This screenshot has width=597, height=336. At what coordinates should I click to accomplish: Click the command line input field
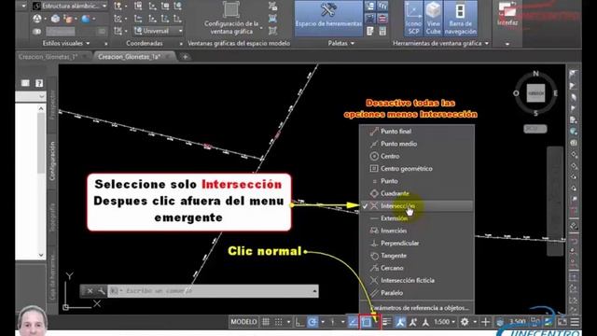pyautogui.click(x=215, y=291)
